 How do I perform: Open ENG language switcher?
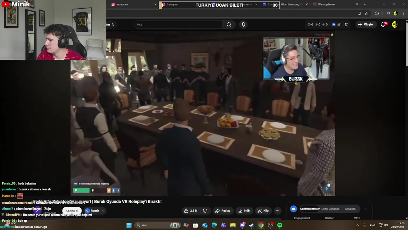click(x=373, y=225)
